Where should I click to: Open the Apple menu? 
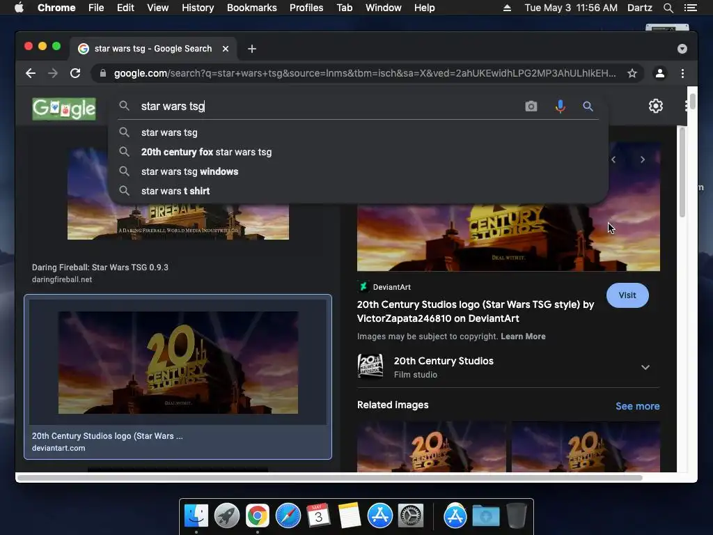coord(19,8)
